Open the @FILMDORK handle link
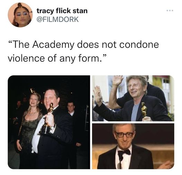 pyautogui.click(x=57, y=19)
